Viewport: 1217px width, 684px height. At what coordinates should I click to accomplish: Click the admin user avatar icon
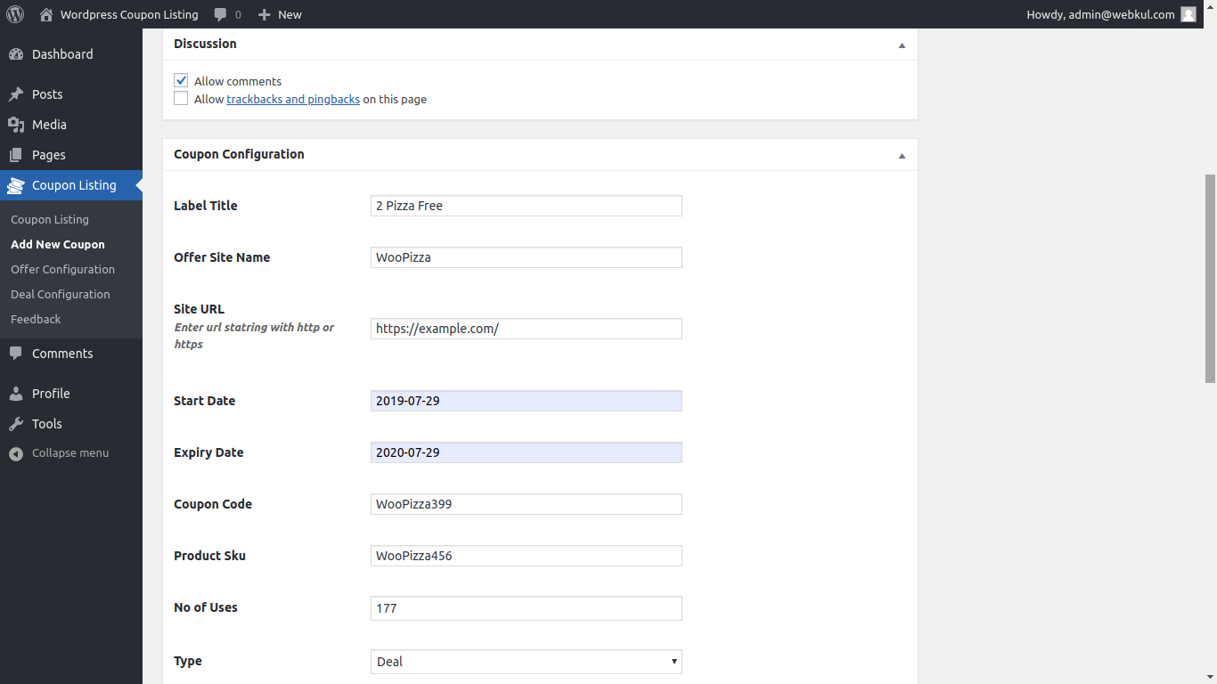click(1188, 14)
